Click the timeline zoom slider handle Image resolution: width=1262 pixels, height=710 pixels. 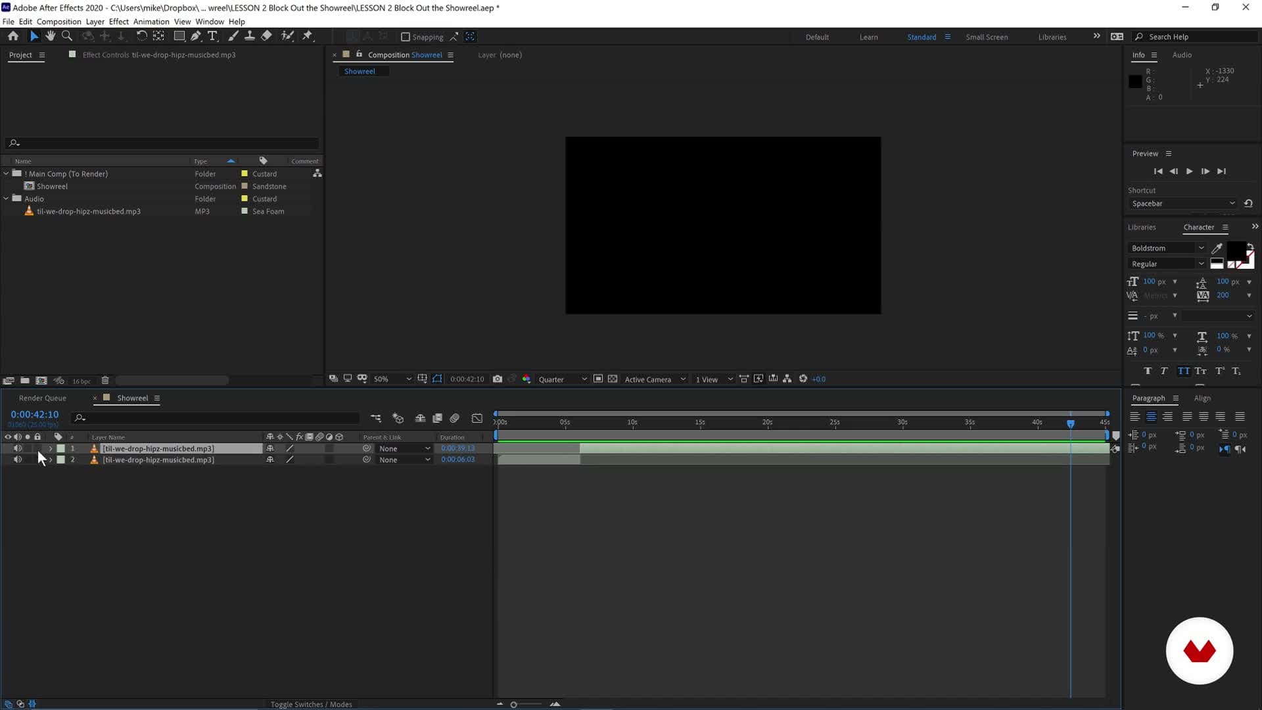(x=513, y=704)
